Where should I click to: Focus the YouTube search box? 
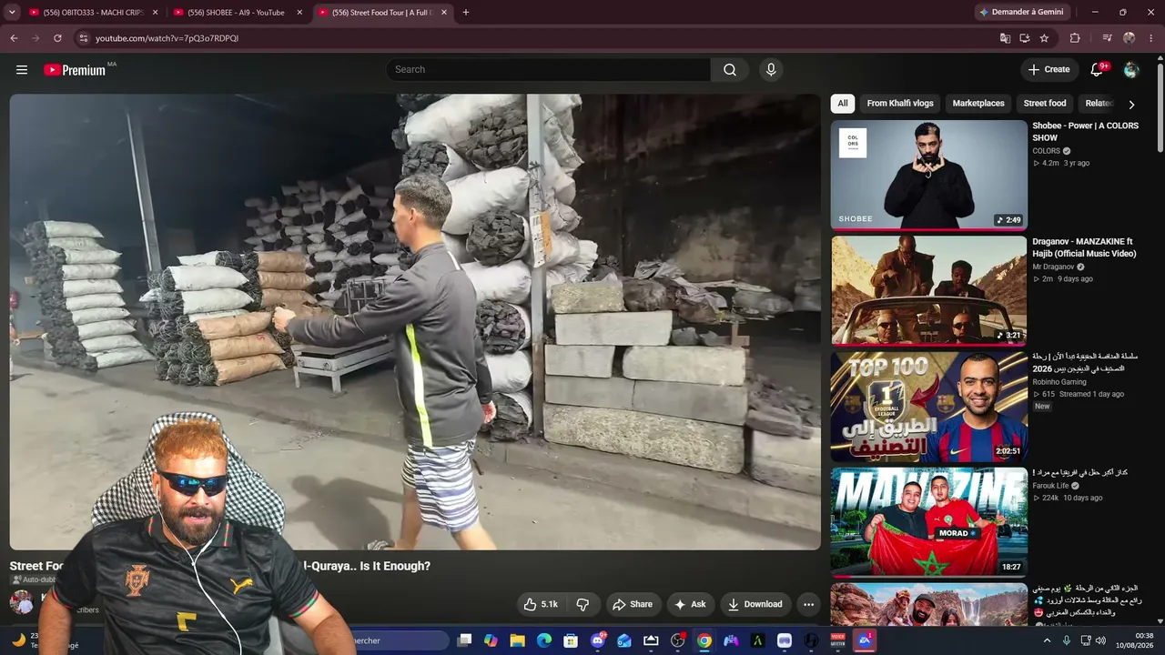548,70
